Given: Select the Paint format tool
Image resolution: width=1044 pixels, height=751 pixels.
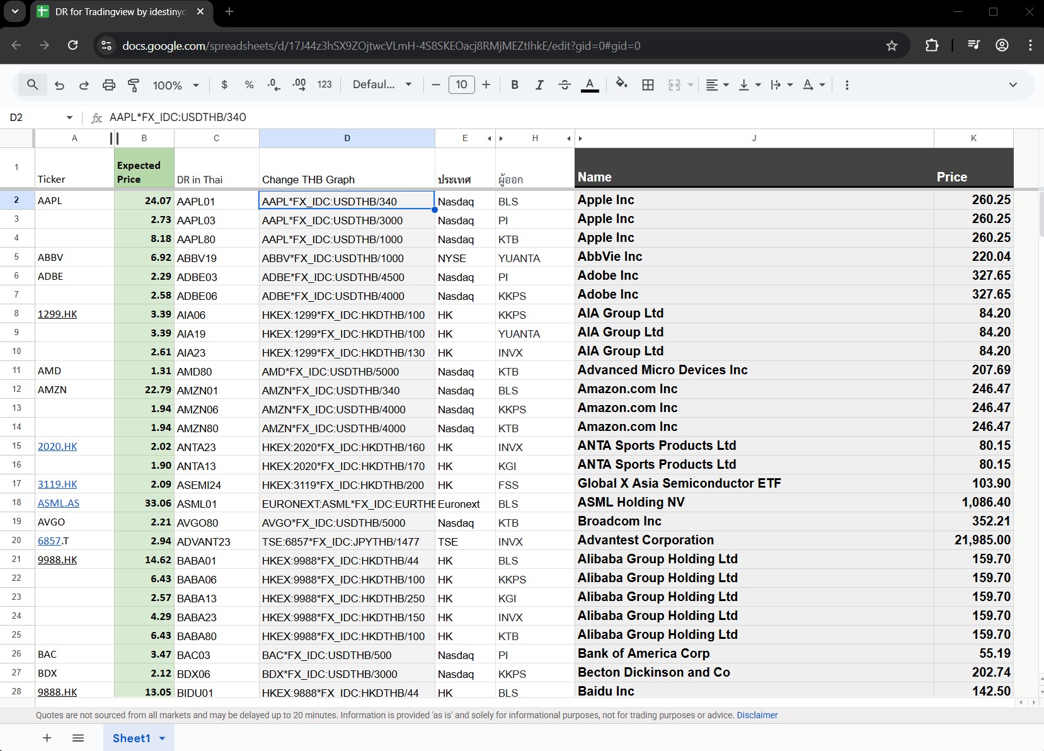Looking at the screenshot, I should pyautogui.click(x=134, y=85).
